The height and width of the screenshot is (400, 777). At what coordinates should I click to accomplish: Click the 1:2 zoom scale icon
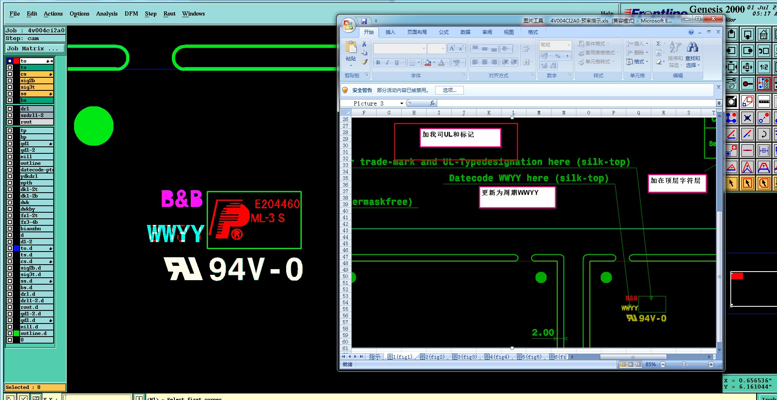(763, 67)
